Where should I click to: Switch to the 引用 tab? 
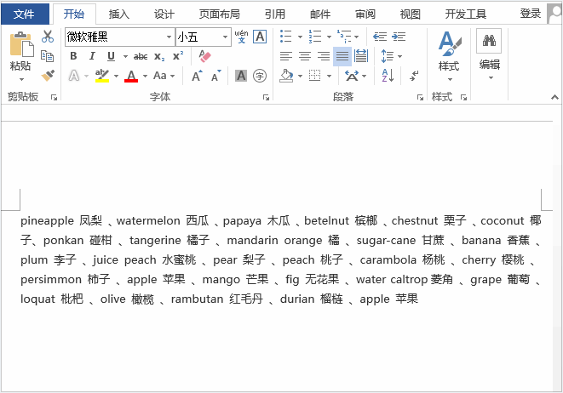(274, 14)
